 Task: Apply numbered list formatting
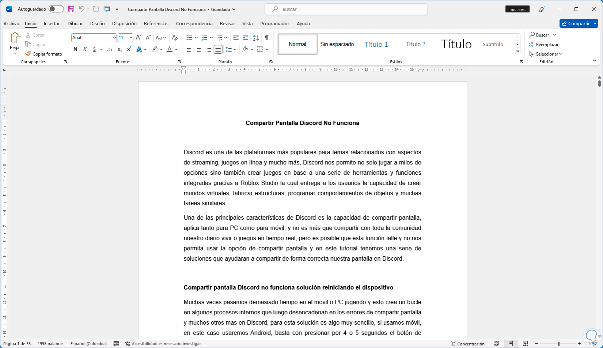[204, 38]
